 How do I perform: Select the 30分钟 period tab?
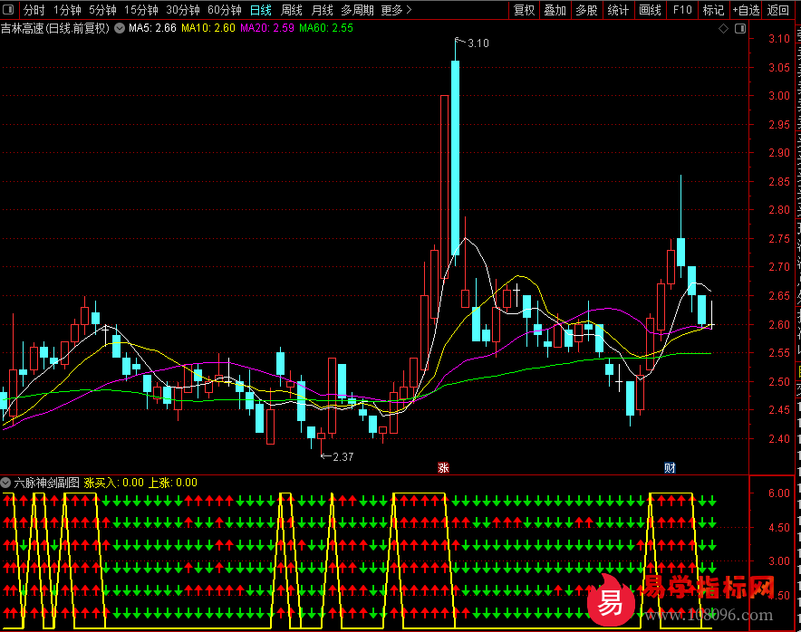click(183, 10)
